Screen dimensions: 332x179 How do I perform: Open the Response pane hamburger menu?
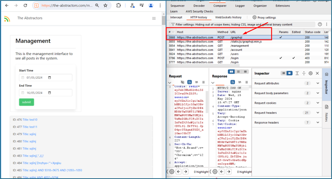pos(247,82)
